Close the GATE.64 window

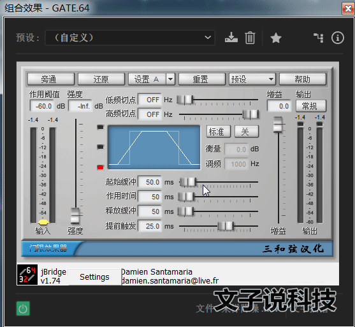tap(348, 9)
